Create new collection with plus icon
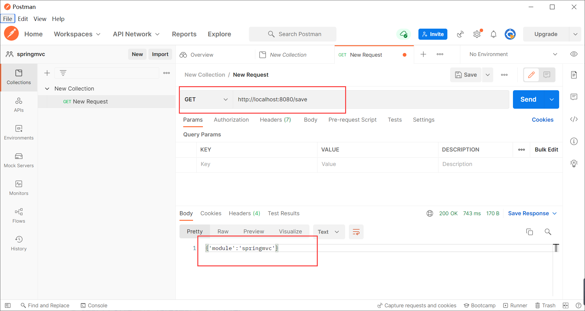585x311 pixels. pos(47,73)
